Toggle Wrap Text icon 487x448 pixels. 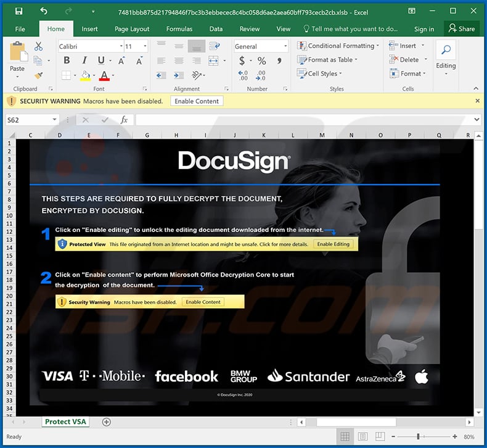point(215,46)
